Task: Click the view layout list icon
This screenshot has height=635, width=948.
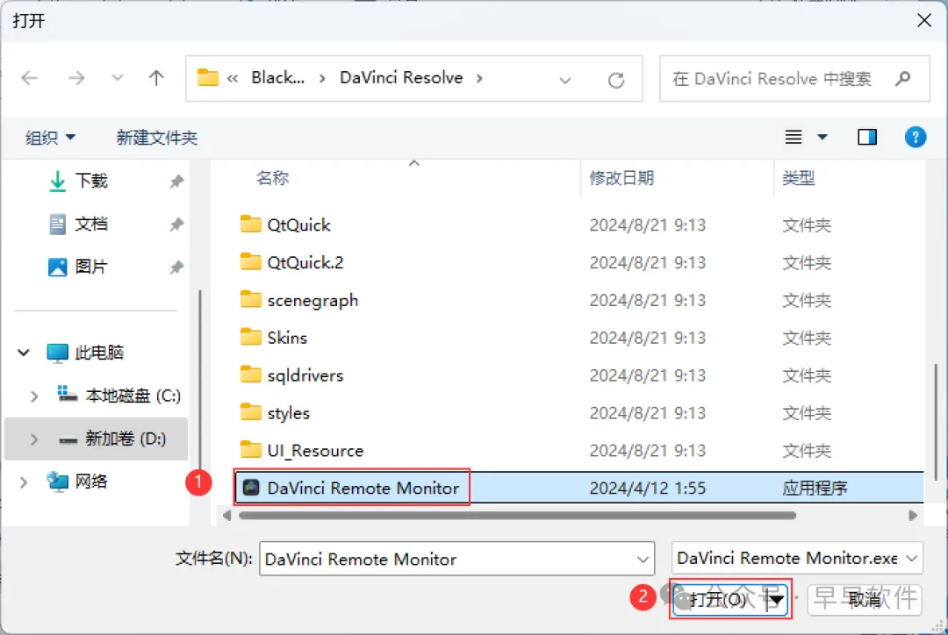Action: click(x=794, y=137)
